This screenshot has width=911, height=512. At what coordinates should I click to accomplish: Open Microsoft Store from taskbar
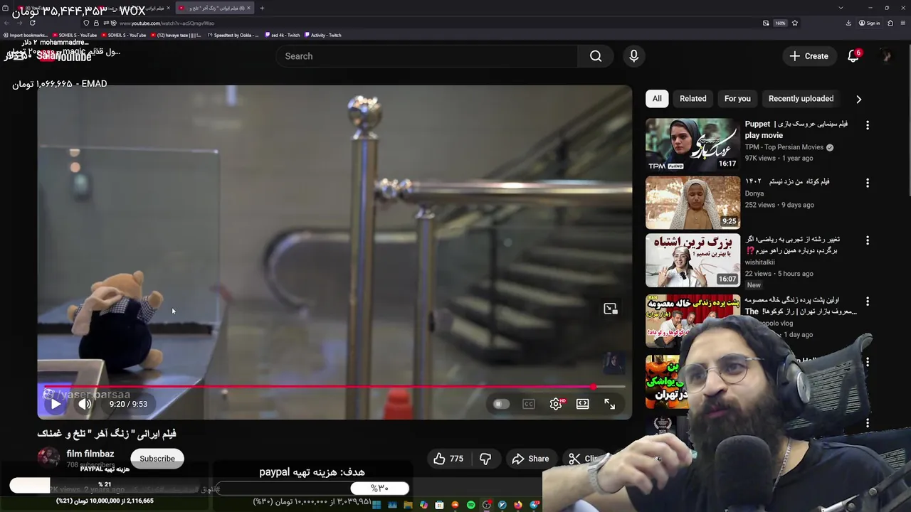pyautogui.click(x=439, y=505)
